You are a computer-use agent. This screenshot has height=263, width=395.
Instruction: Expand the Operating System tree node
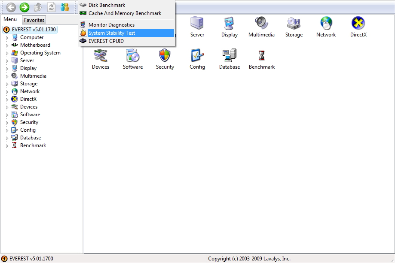click(x=7, y=54)
